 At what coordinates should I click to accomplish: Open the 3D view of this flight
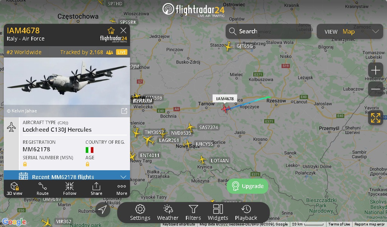point(15,189)
